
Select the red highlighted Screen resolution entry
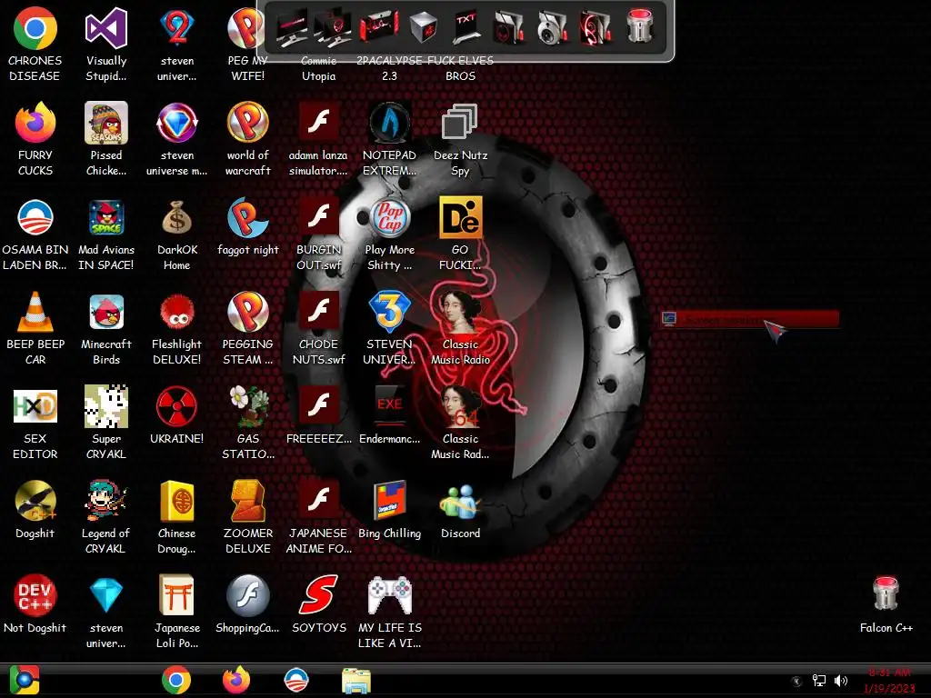[x=750, y=319]
